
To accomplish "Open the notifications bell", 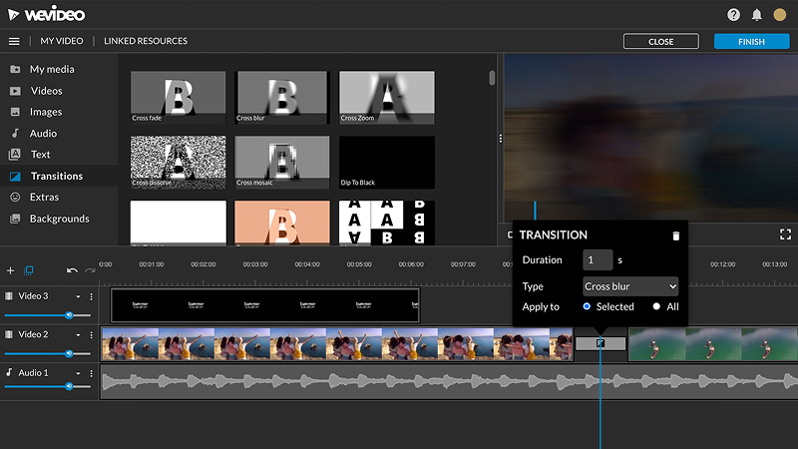I will click(757, 15).
